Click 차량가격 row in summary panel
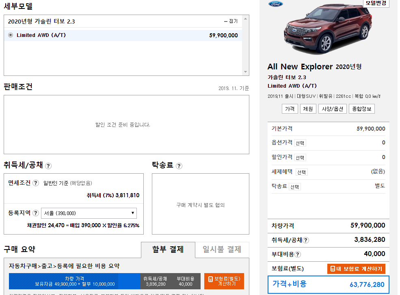This screenshot has height=295, width=400. (329, 226)
